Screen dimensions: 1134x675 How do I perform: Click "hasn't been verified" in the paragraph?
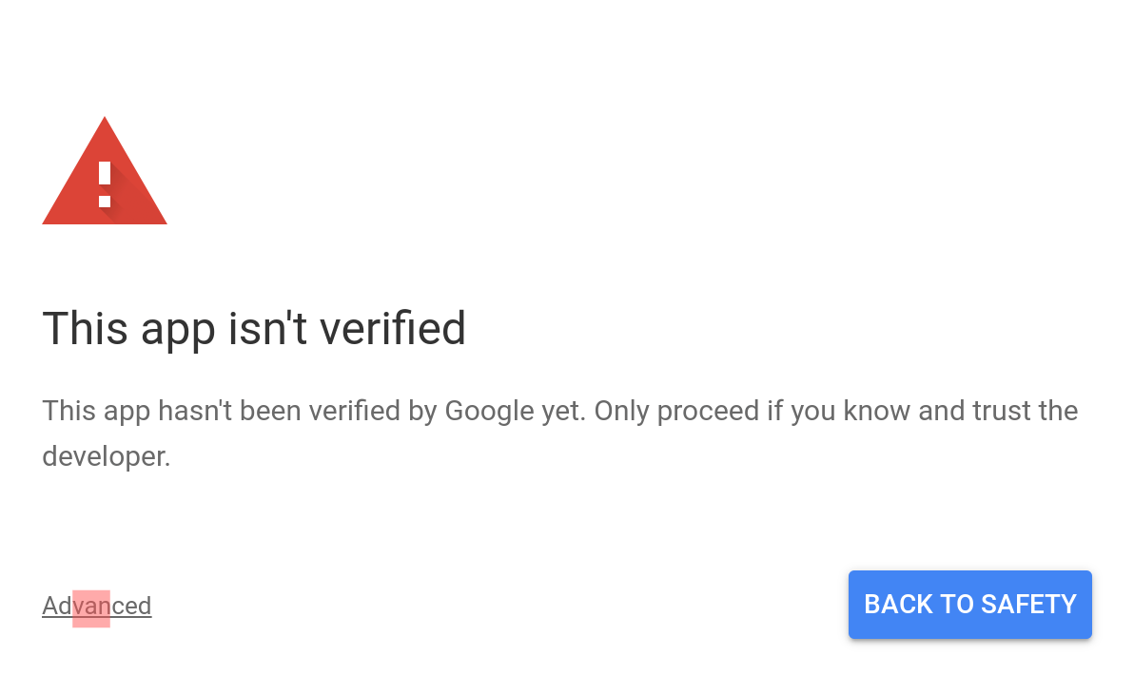(279, 412)
